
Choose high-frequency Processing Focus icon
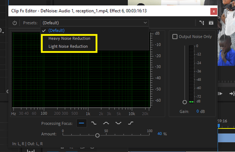(x=131, y=123)
